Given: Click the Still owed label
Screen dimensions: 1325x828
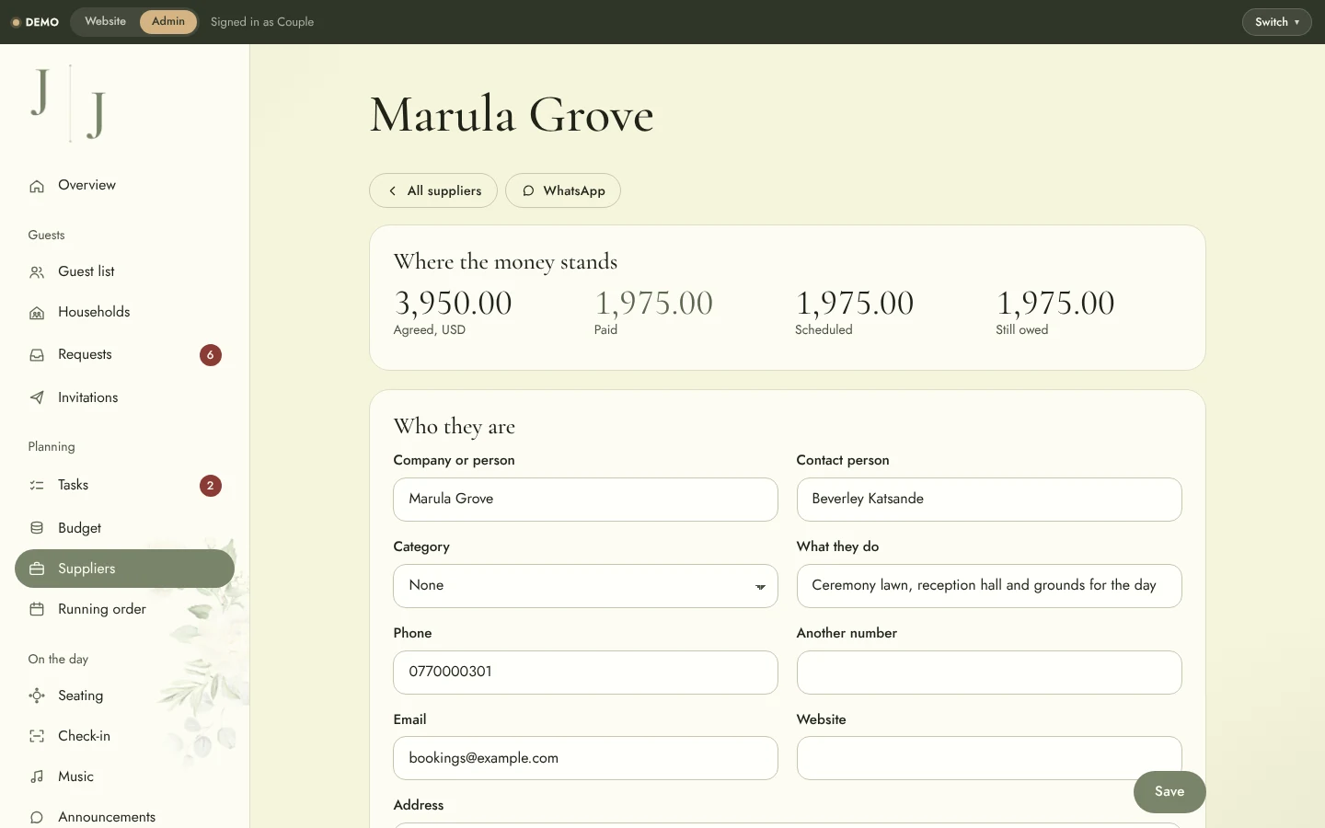Looking at the screenshot, I should point(1021,329).
